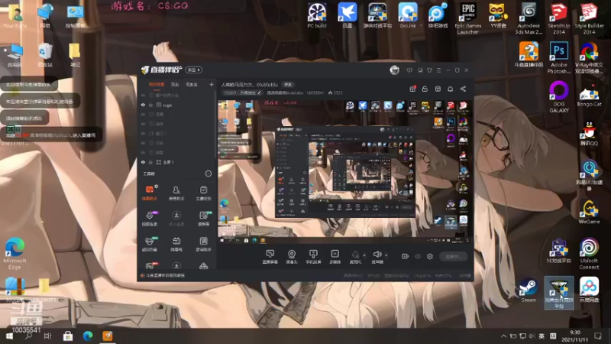Screen dimensions: 611x344
Task: Toggle visibility eye of 全屏1 source
Action: coord(143,162)
